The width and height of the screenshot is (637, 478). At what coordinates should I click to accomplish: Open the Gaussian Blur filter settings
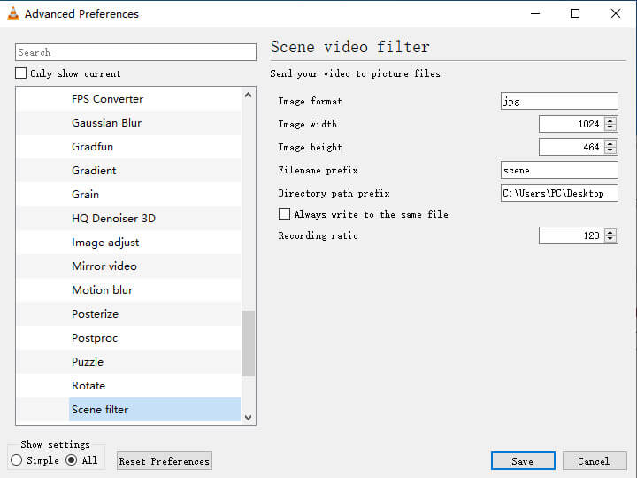(106, 123)
